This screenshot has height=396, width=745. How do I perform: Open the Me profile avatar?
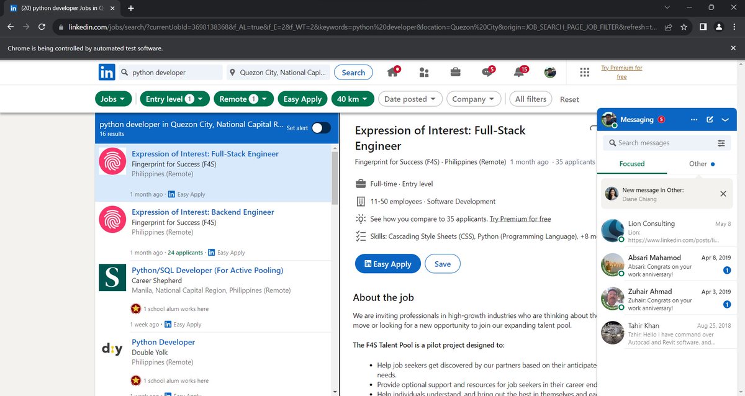[550, 73]
